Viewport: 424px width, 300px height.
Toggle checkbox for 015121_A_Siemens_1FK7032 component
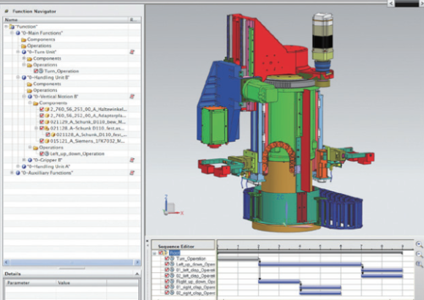42,141
